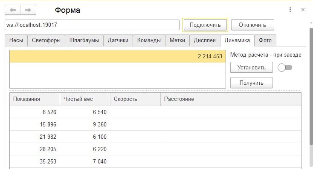The image size is (313, 169).
Task: Click the ws://localhost:19017 address field
Action: pos(92,25)
